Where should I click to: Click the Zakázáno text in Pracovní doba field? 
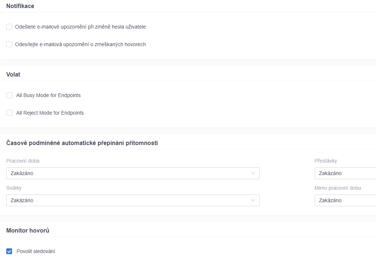pos(22,173)
